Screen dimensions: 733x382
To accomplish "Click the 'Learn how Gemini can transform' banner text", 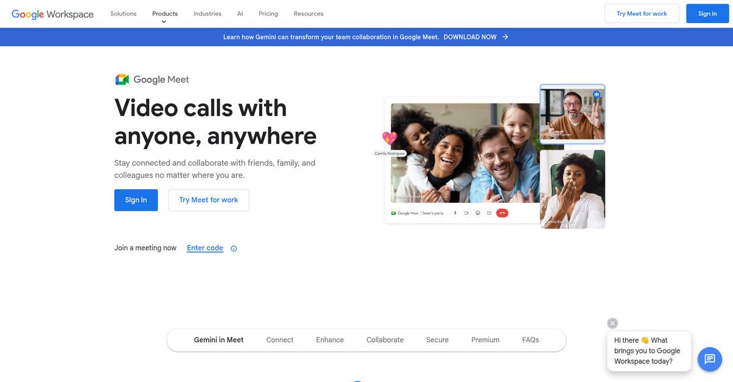I will click(x=331, y=37).
